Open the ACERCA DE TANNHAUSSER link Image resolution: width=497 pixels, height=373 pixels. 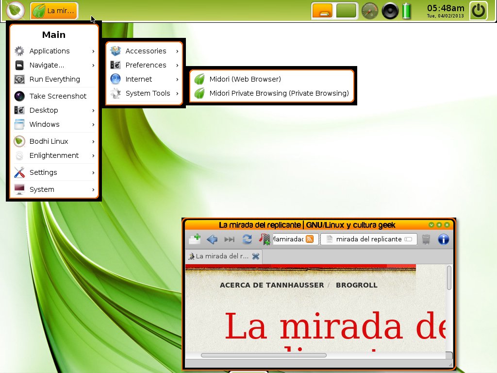pos(272,285)
